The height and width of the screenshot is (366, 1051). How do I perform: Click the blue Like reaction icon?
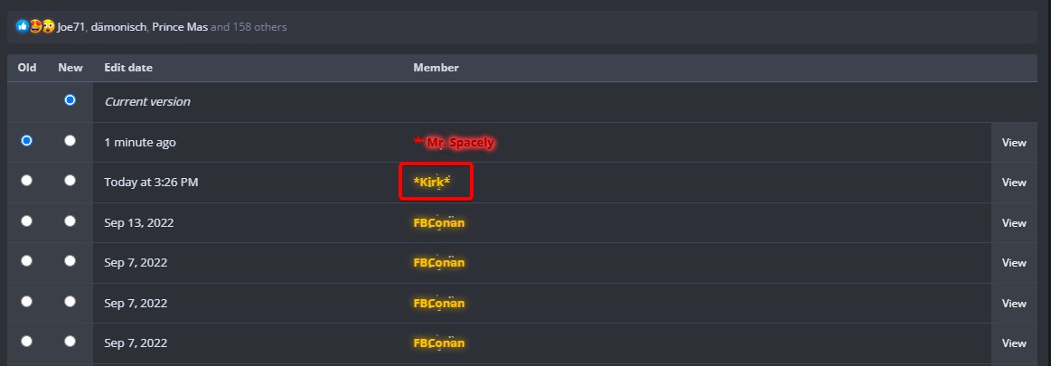click(22, 27)
